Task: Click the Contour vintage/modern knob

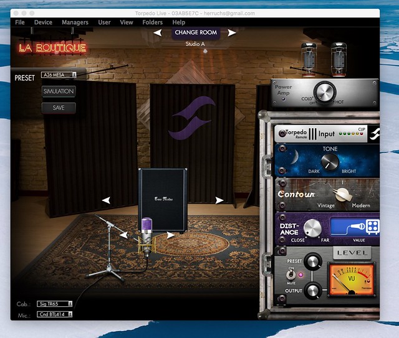Action: click(342, 195)
